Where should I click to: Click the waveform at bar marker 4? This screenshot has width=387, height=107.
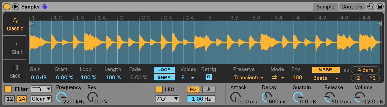click(x=294, y=42)
